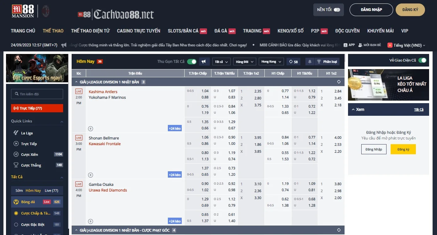Click Tất Cả link in Xem panel
437x235 pixels.
pyautogui.click(x=419, y=109)
